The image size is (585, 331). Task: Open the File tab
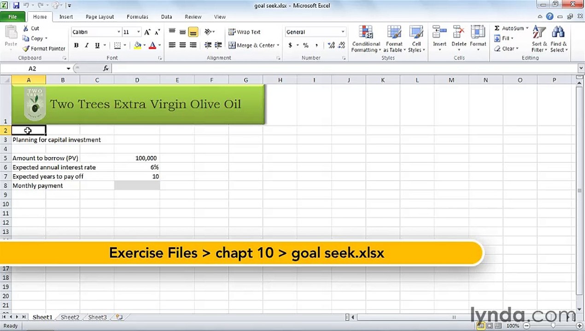[x=12, y=17]
